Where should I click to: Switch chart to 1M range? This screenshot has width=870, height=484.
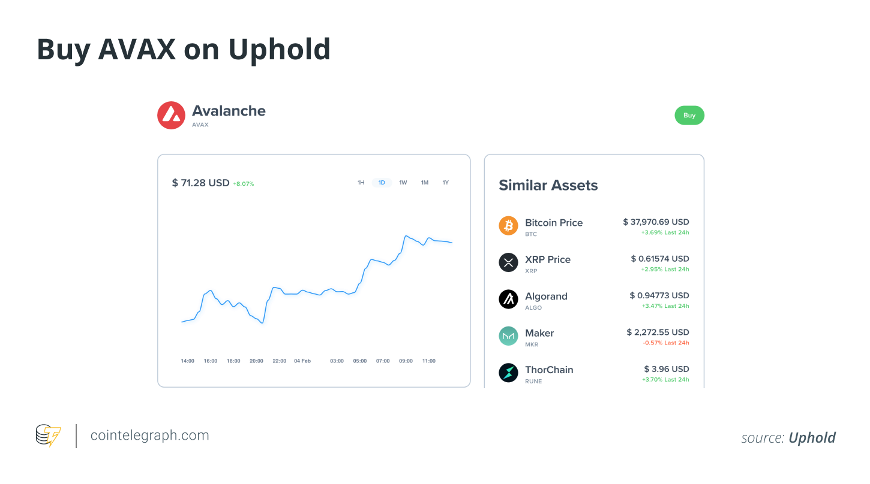pos(424,183)
